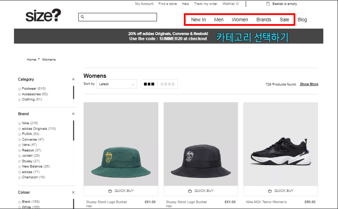This screenshot has height=209, width=338.
Task: Open Track my order link
Action: point(206,3)
